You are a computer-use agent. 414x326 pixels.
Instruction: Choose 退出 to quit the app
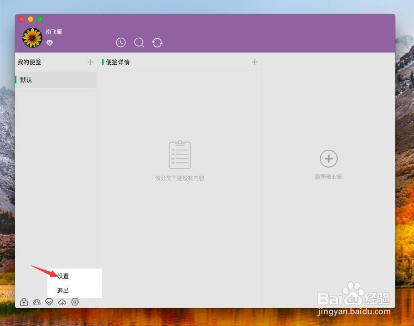pos(63,290)
